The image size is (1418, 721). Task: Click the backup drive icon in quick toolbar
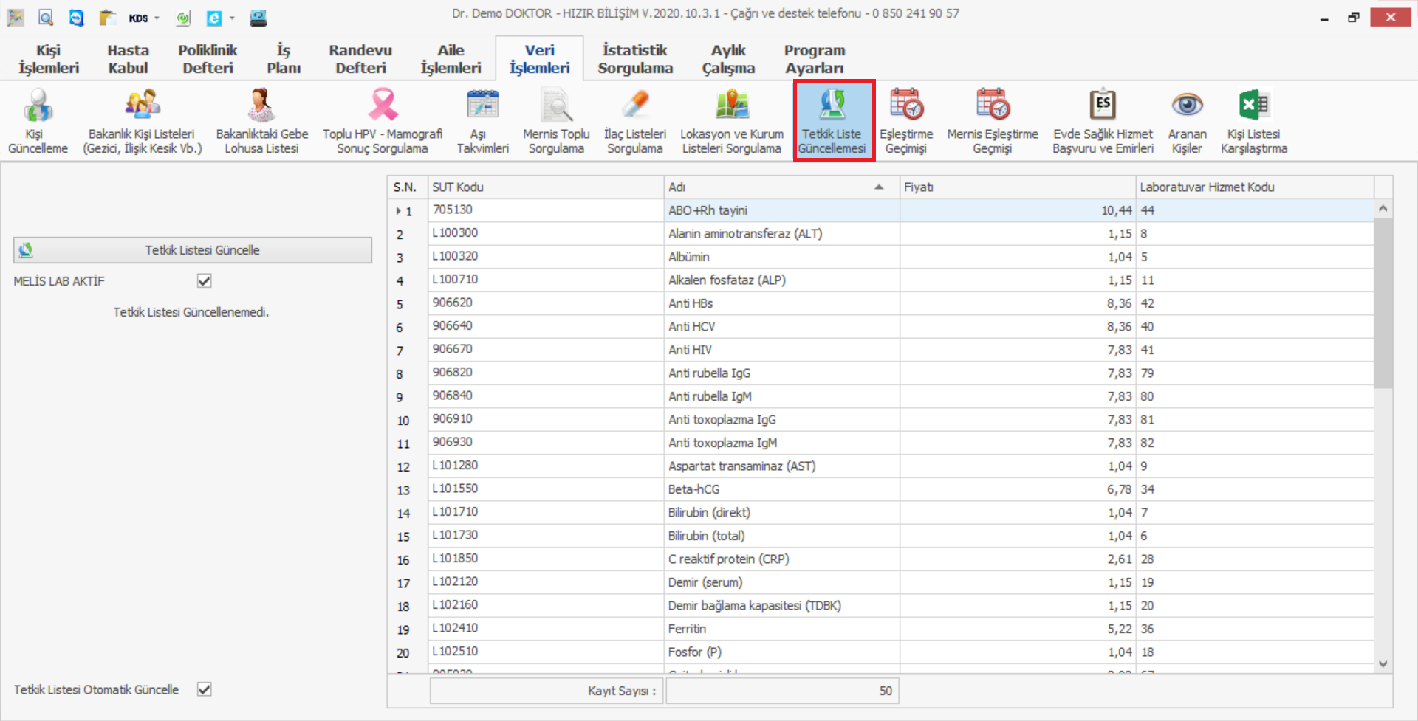click(x=258, y=18)
